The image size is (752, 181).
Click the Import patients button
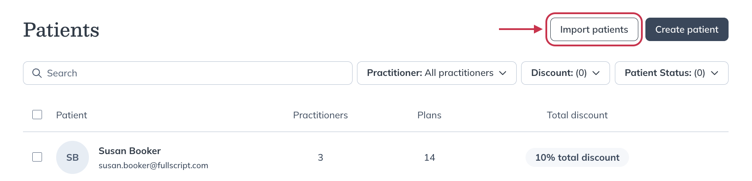(594, 30)
